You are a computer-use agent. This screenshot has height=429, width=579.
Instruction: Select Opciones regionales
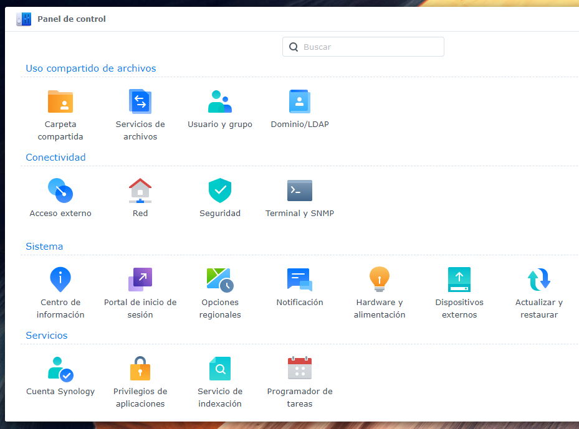point(220,280)
